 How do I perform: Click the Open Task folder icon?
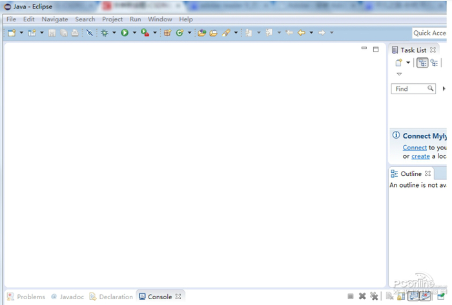click(x=213, y=33)
